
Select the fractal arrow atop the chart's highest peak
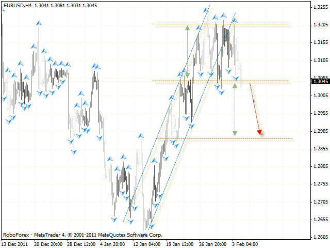206,9
